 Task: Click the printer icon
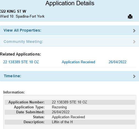(x=130, y=17)
